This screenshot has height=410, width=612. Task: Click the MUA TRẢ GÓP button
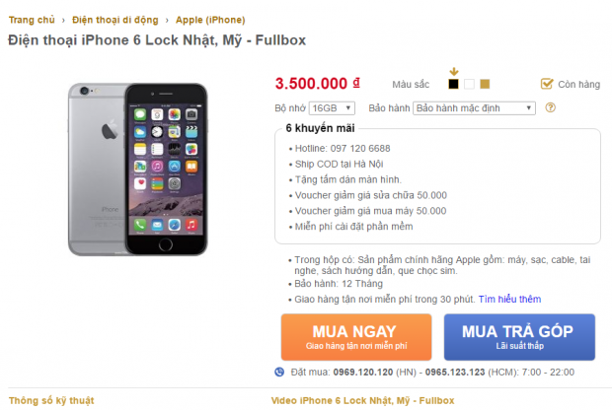[x=519, y=337]
